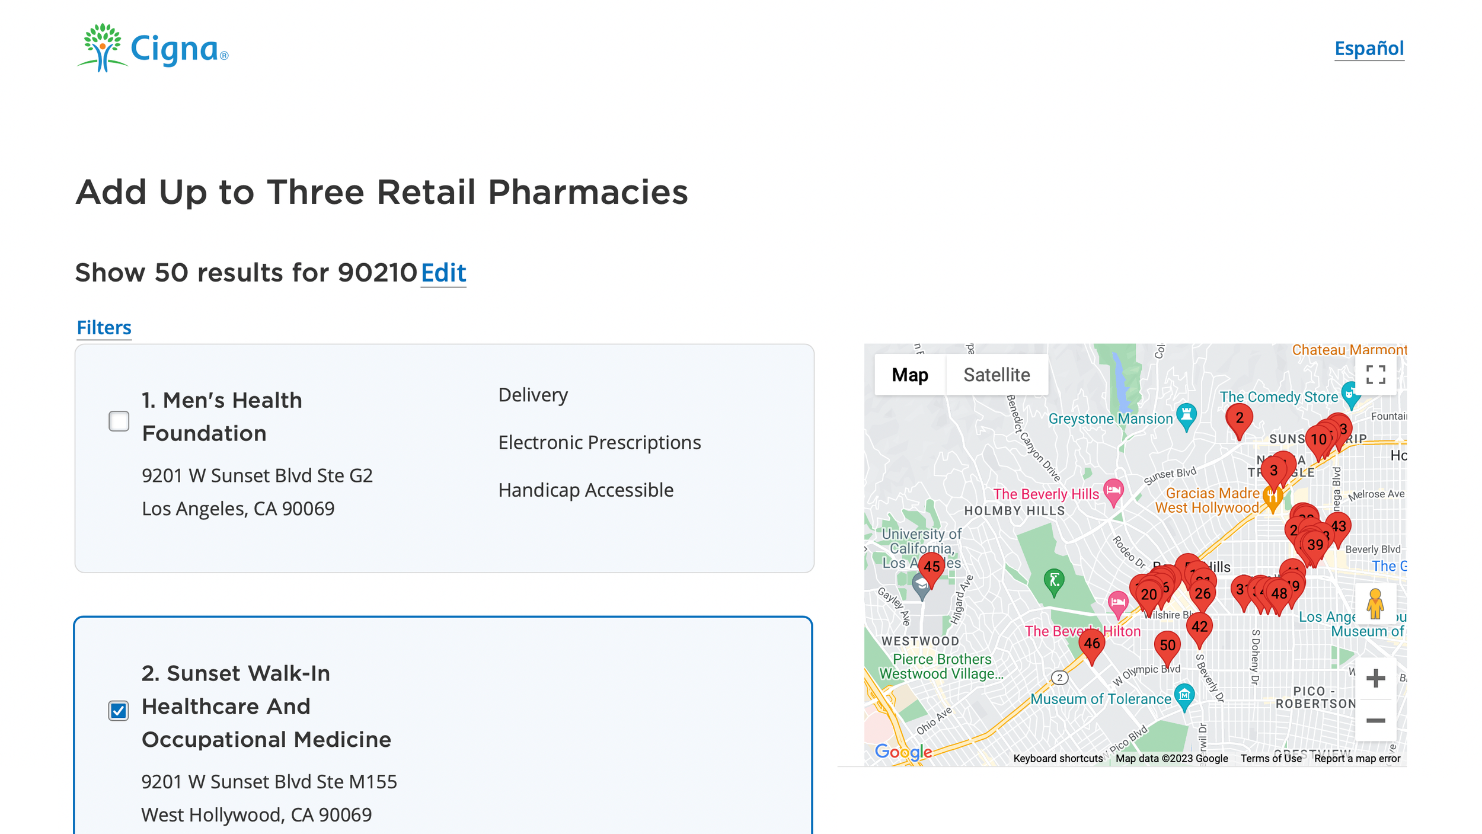The width and height of the screenshot is (1482, 834).
Task: Zoom in on the map
Action: coord(1375,678)
